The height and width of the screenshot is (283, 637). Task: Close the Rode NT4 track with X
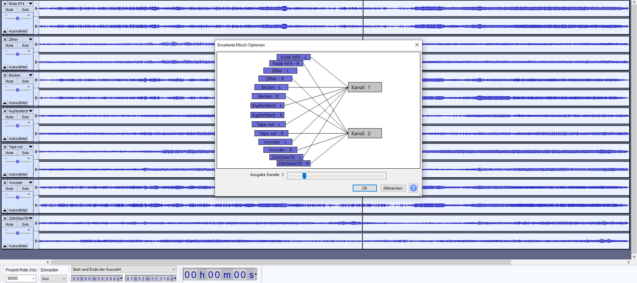(x=5, y=4)
